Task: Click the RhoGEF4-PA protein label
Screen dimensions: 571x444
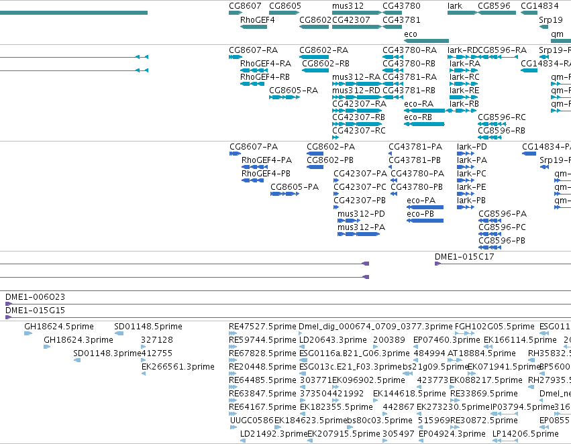Action: 266,160
